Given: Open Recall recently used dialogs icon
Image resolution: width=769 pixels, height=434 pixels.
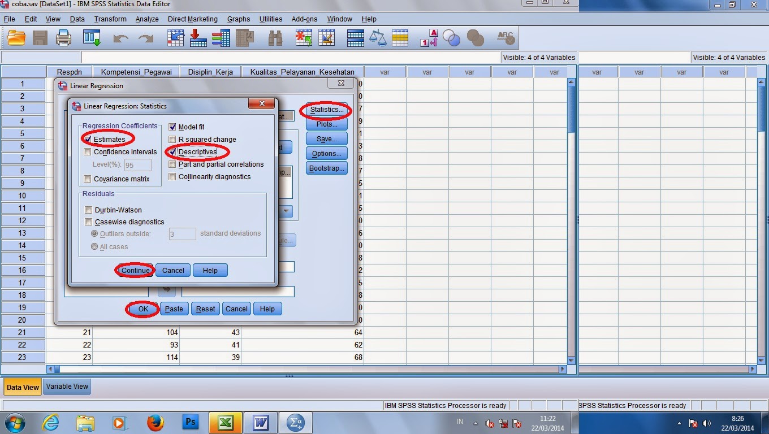Looking at the screenshot, I should click(92, 38).
